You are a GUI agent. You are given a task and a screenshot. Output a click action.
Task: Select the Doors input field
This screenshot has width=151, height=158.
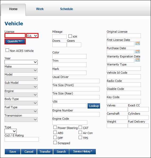59,45
